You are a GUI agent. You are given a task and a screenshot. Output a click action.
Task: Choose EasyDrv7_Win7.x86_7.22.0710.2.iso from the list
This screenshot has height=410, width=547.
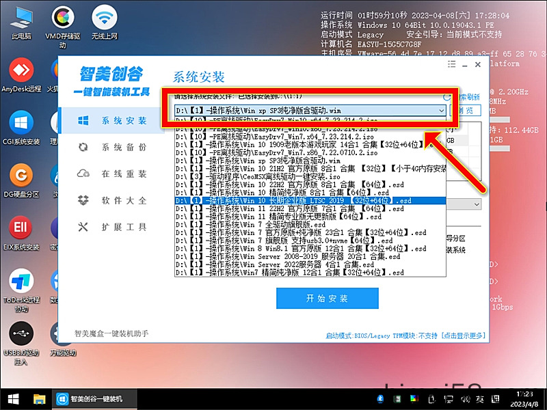pyautogui.click(x=310, y=152)
